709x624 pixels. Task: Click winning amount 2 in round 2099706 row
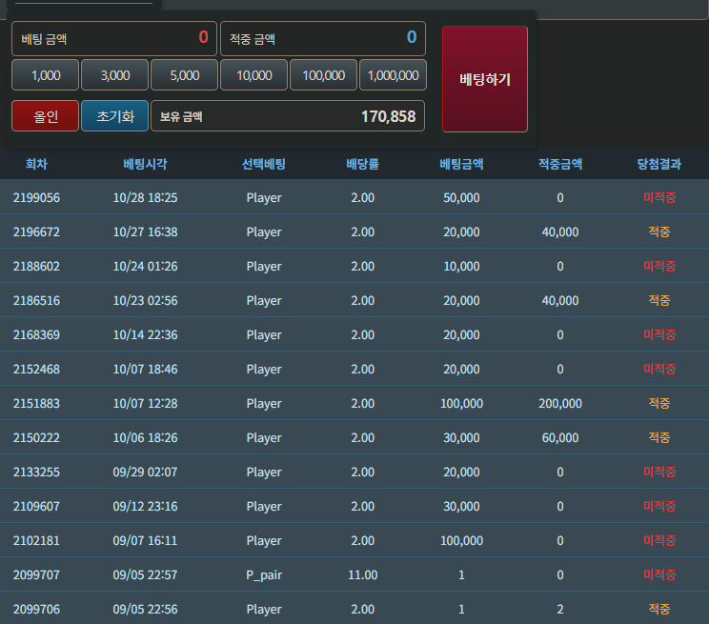(x=560, y=610)
